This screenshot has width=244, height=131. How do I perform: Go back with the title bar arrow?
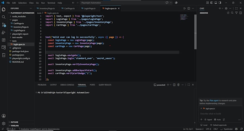point(73,3)
